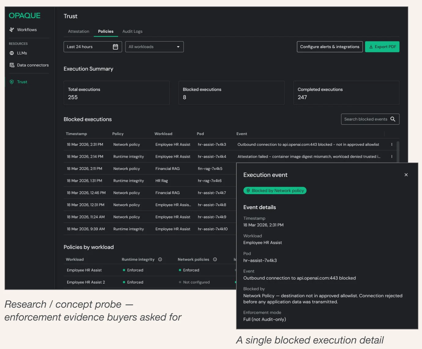
Task: Click the blocked executions table scrollbar
Action: (398, 152)
